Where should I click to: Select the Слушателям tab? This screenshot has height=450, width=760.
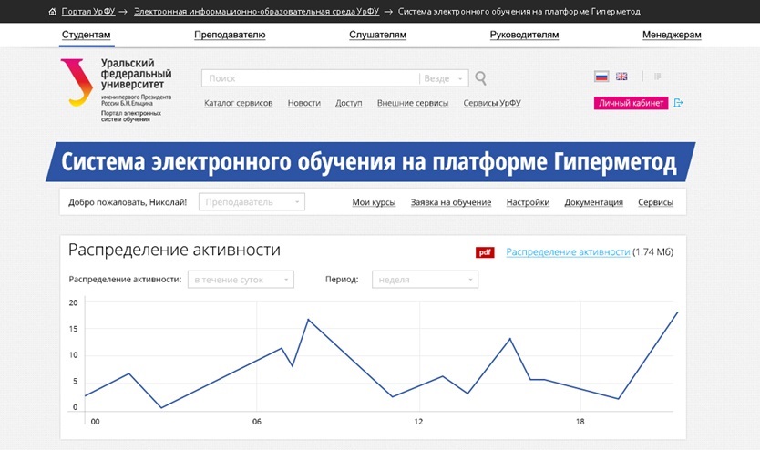coord(377,35)
